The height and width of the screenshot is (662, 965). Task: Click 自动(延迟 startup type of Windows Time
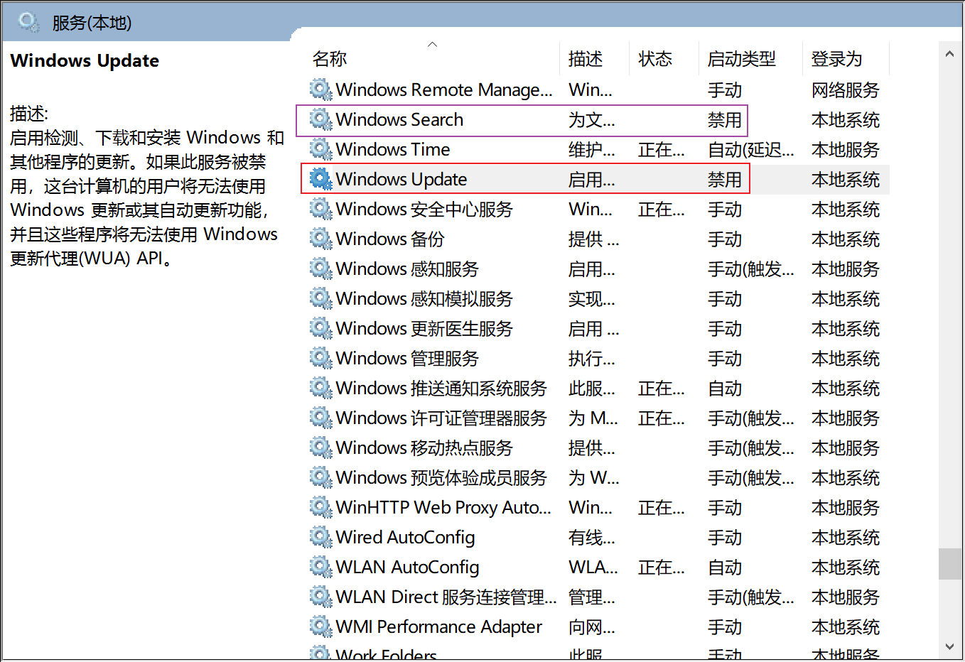pyautogui.click(x=751, y=149)
